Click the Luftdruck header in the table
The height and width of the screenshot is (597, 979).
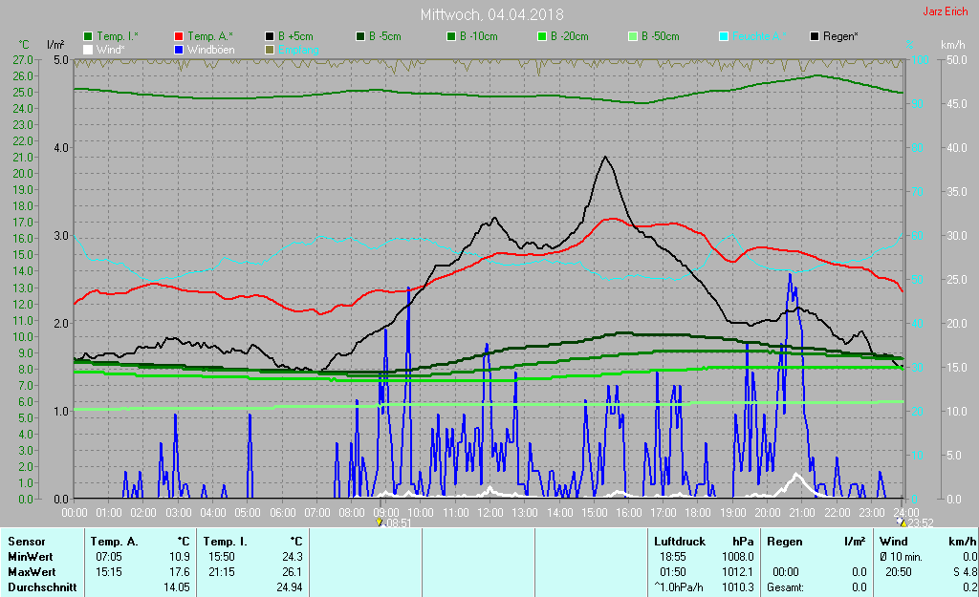[x=680, y=542]
